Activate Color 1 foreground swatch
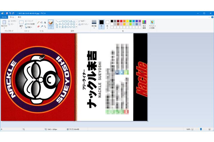The image size is (214, 142). pos(101,23)
